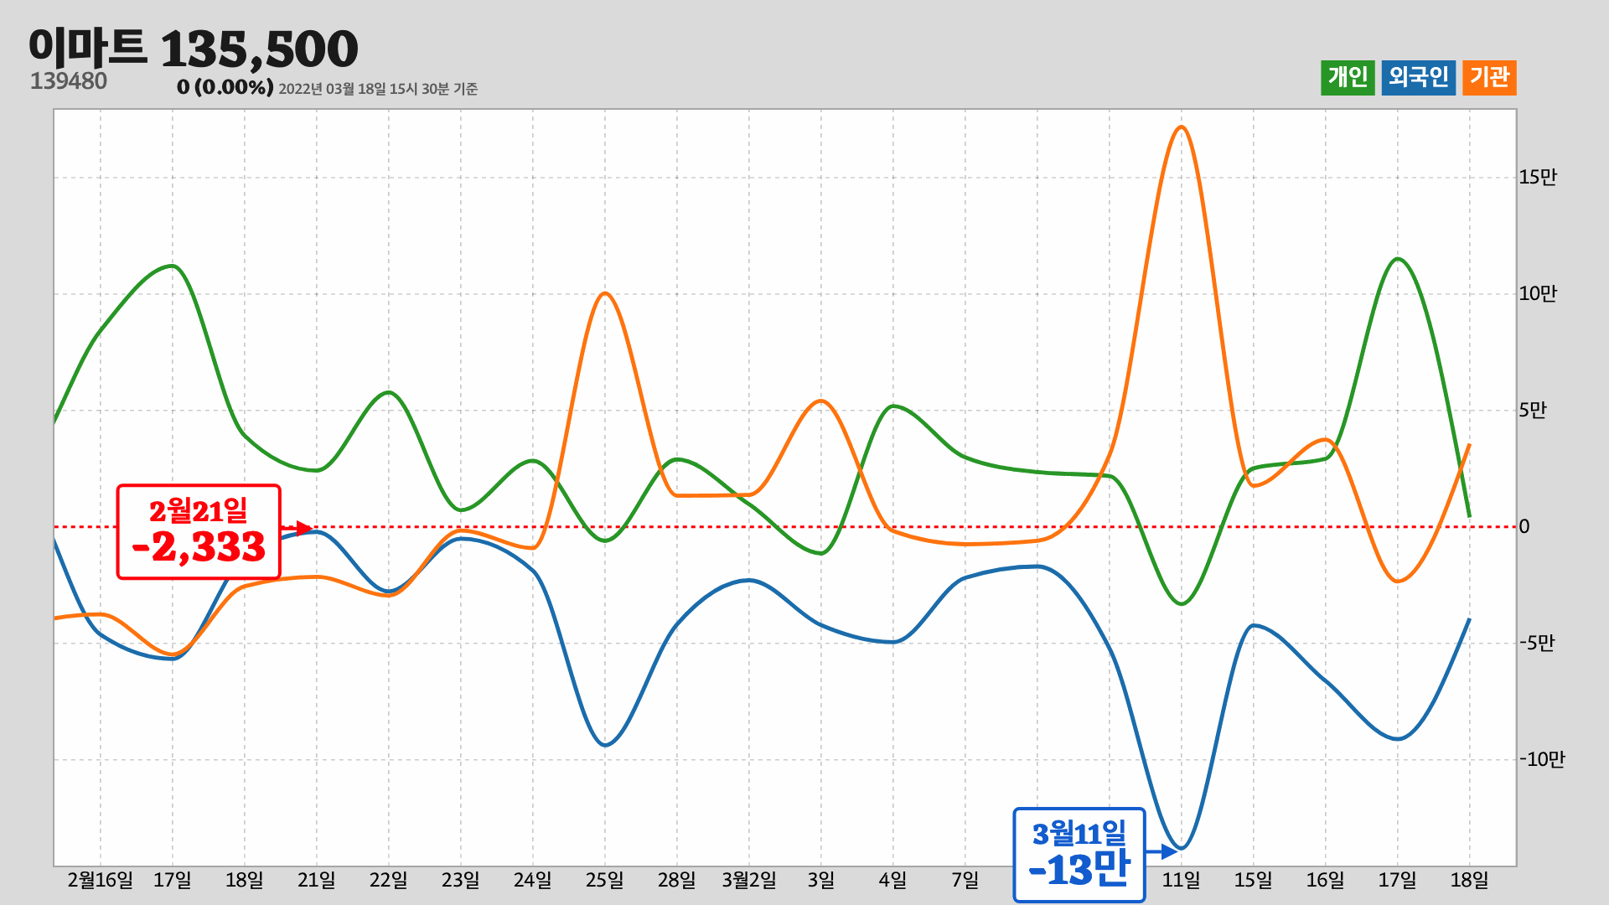The image size is (1609, 905).
Task: Click the stock code 139480
Action: 69,81
